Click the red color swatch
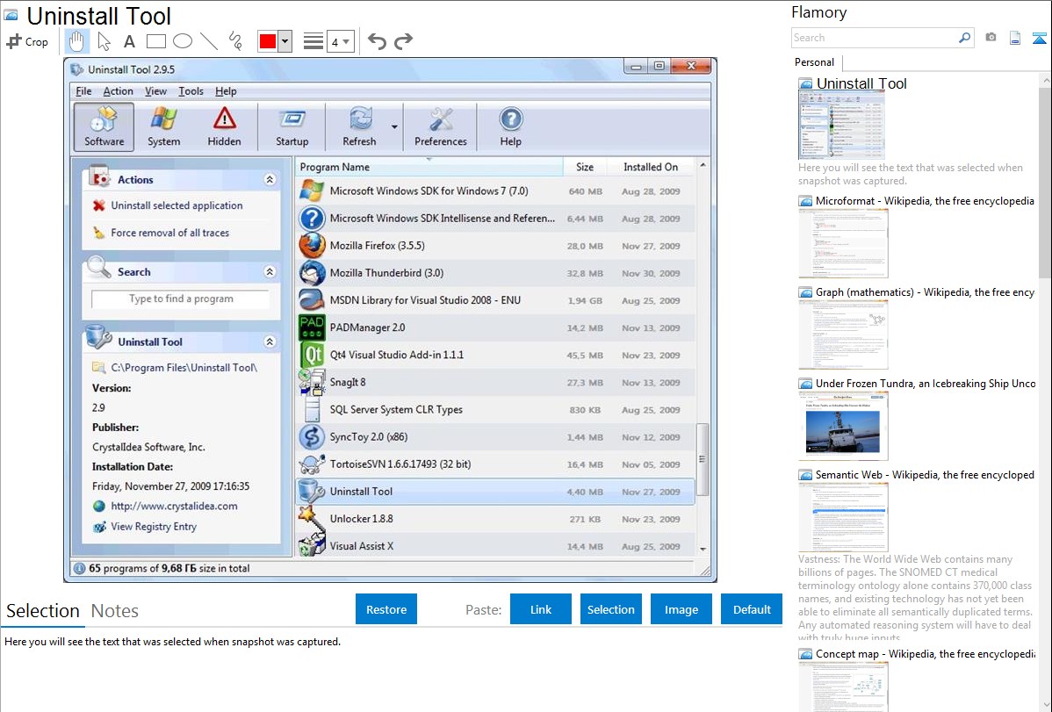Image resolution: width=1052 pixels, height=712 pixels. (268, 41)
